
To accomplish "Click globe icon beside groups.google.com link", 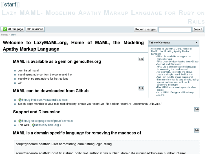I will coord(20,121).
